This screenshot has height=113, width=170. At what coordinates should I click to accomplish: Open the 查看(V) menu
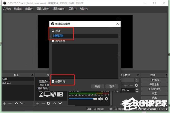29,9
